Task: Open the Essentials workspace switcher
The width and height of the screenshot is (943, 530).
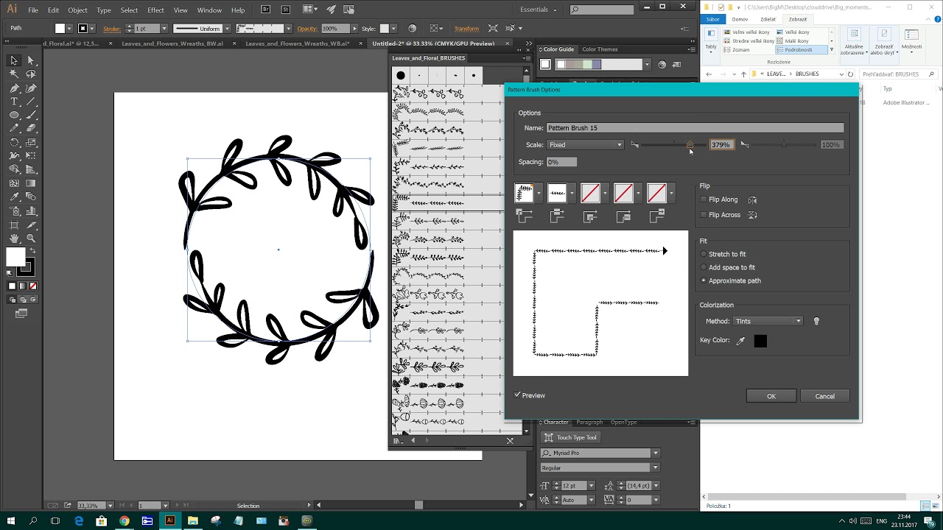Action: (x=539, y=10)
